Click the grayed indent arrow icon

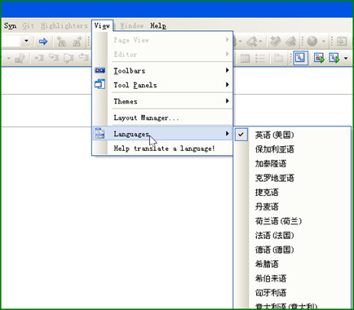[x=38, y=58]
